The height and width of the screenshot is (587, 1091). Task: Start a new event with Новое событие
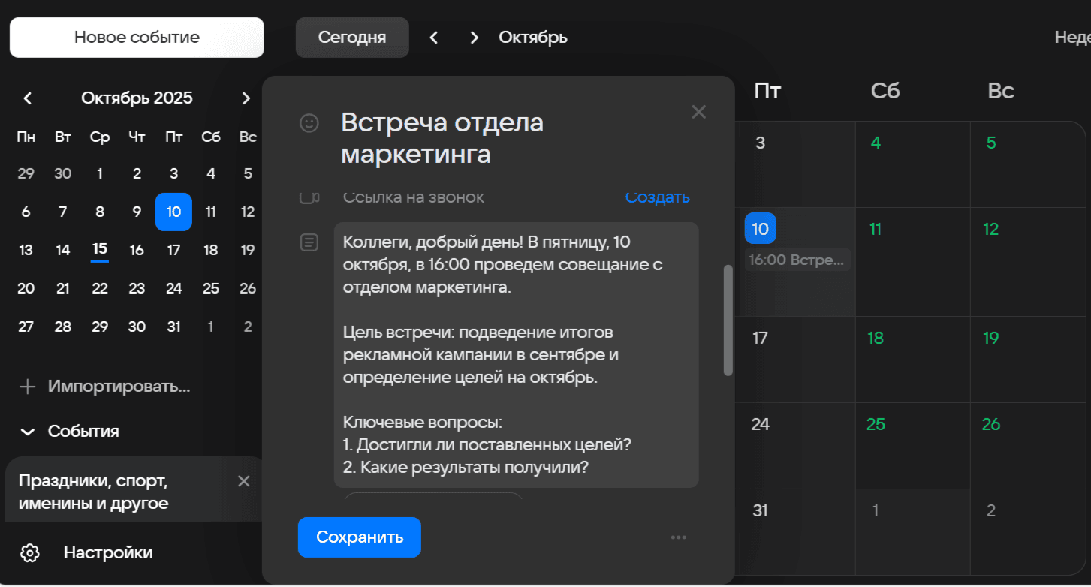136,36
